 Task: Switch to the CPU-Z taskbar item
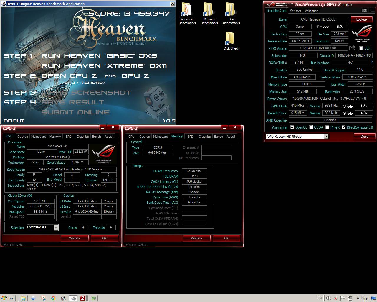(83, 298)
